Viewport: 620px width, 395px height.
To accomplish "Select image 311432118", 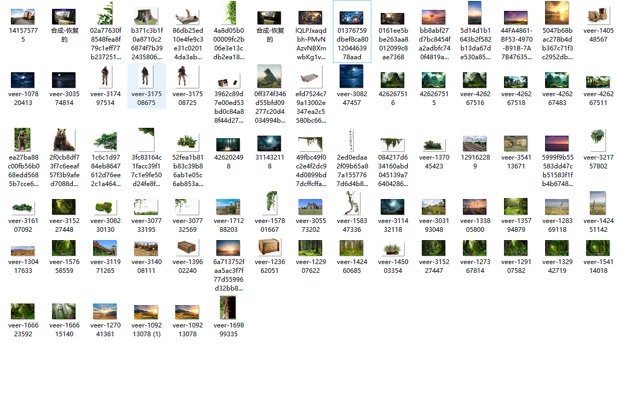I will (269, 144).
